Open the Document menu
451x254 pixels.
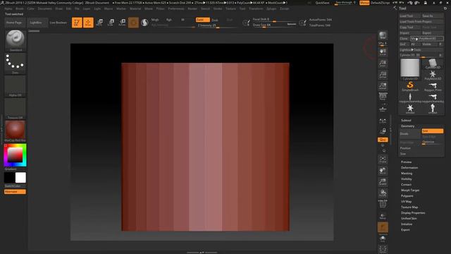[x=44, y=8]
